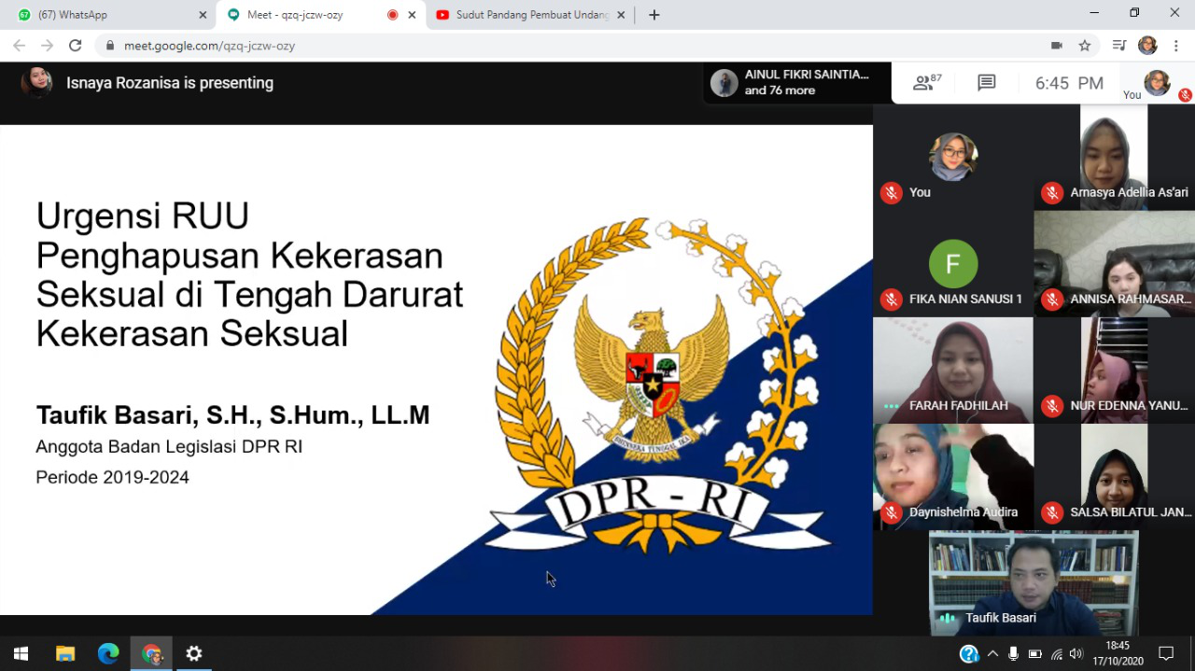Image resolution: width=1195 pixels, height=671 pixels.
Task: Open the Windows Start menu
Action: 21,653
